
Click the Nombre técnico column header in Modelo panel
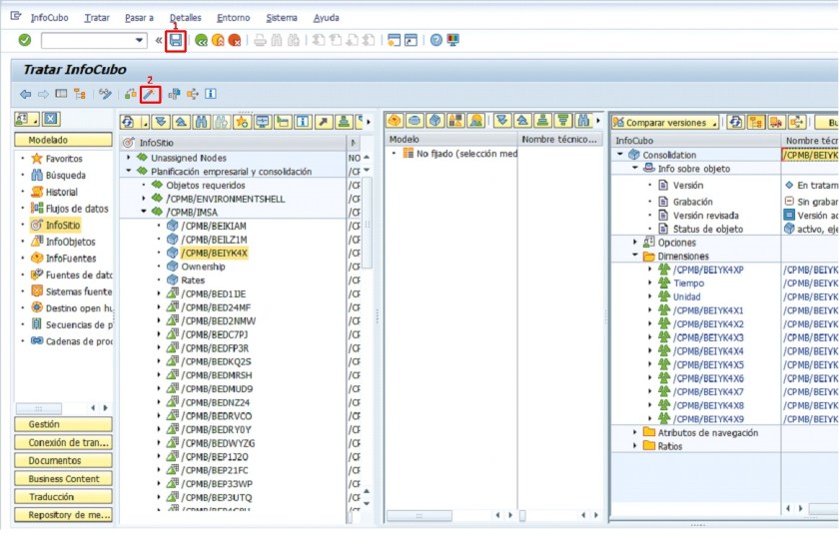[559, 140]
